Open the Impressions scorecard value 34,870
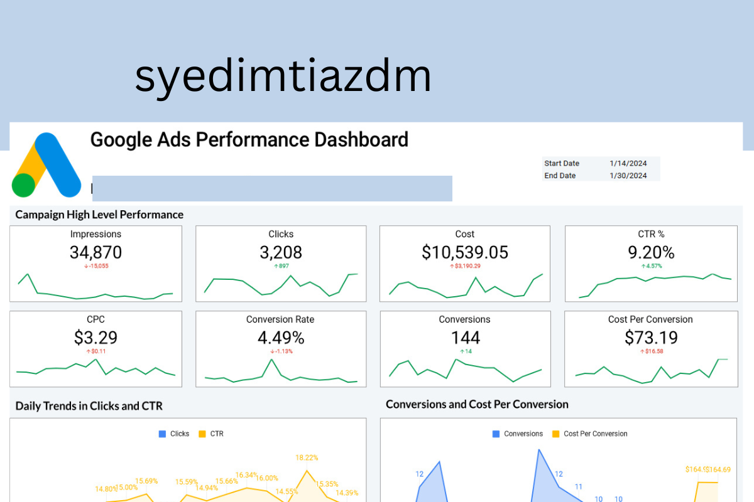Image resolution: width=754 pixels, height=502 pixels. pos(96,252)
